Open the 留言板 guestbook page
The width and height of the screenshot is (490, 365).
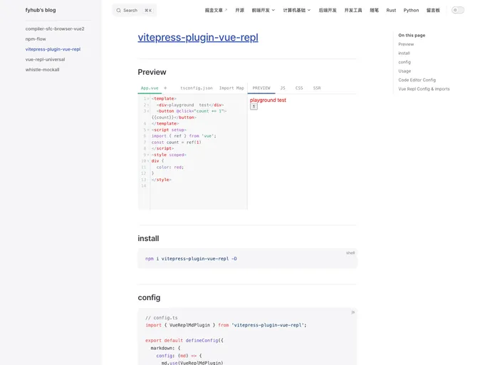[433, 10]
